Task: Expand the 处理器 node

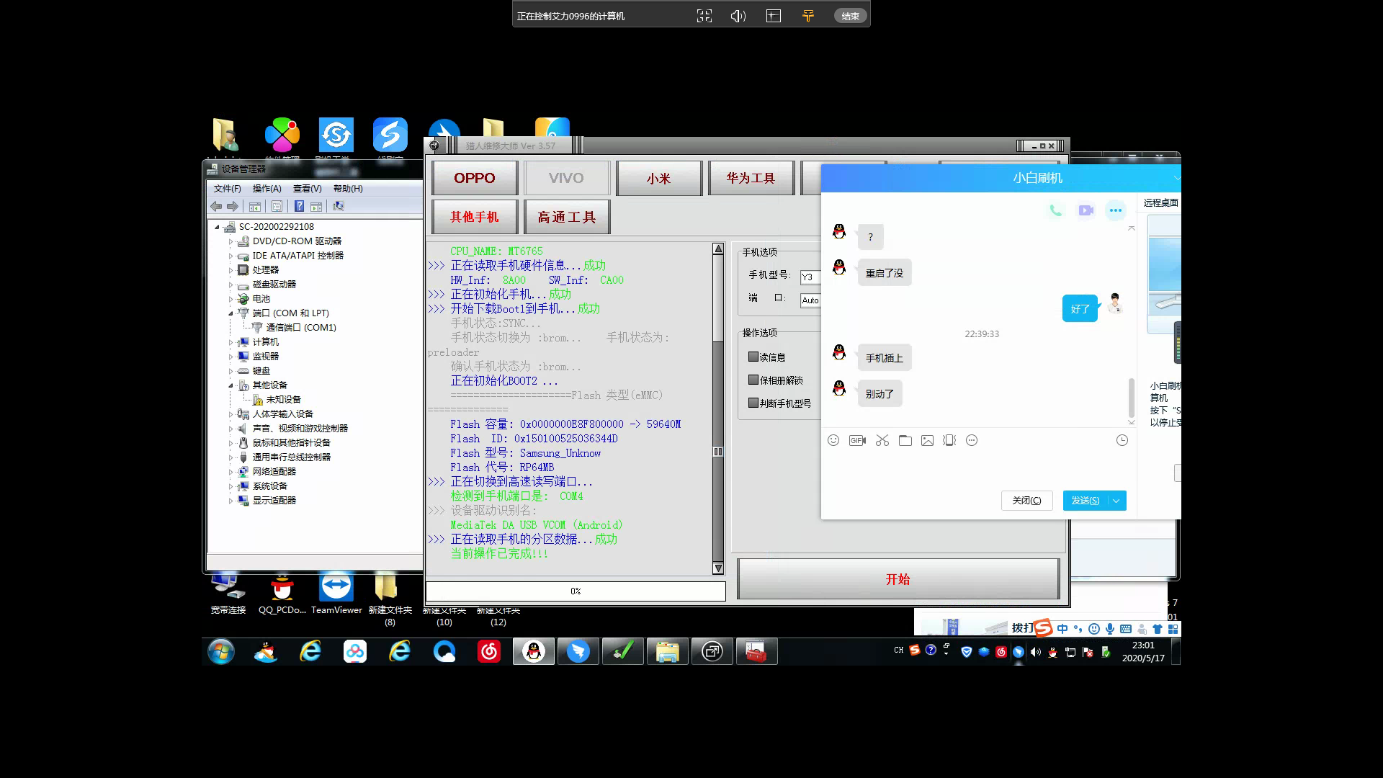Action: (x=231, y=270)
